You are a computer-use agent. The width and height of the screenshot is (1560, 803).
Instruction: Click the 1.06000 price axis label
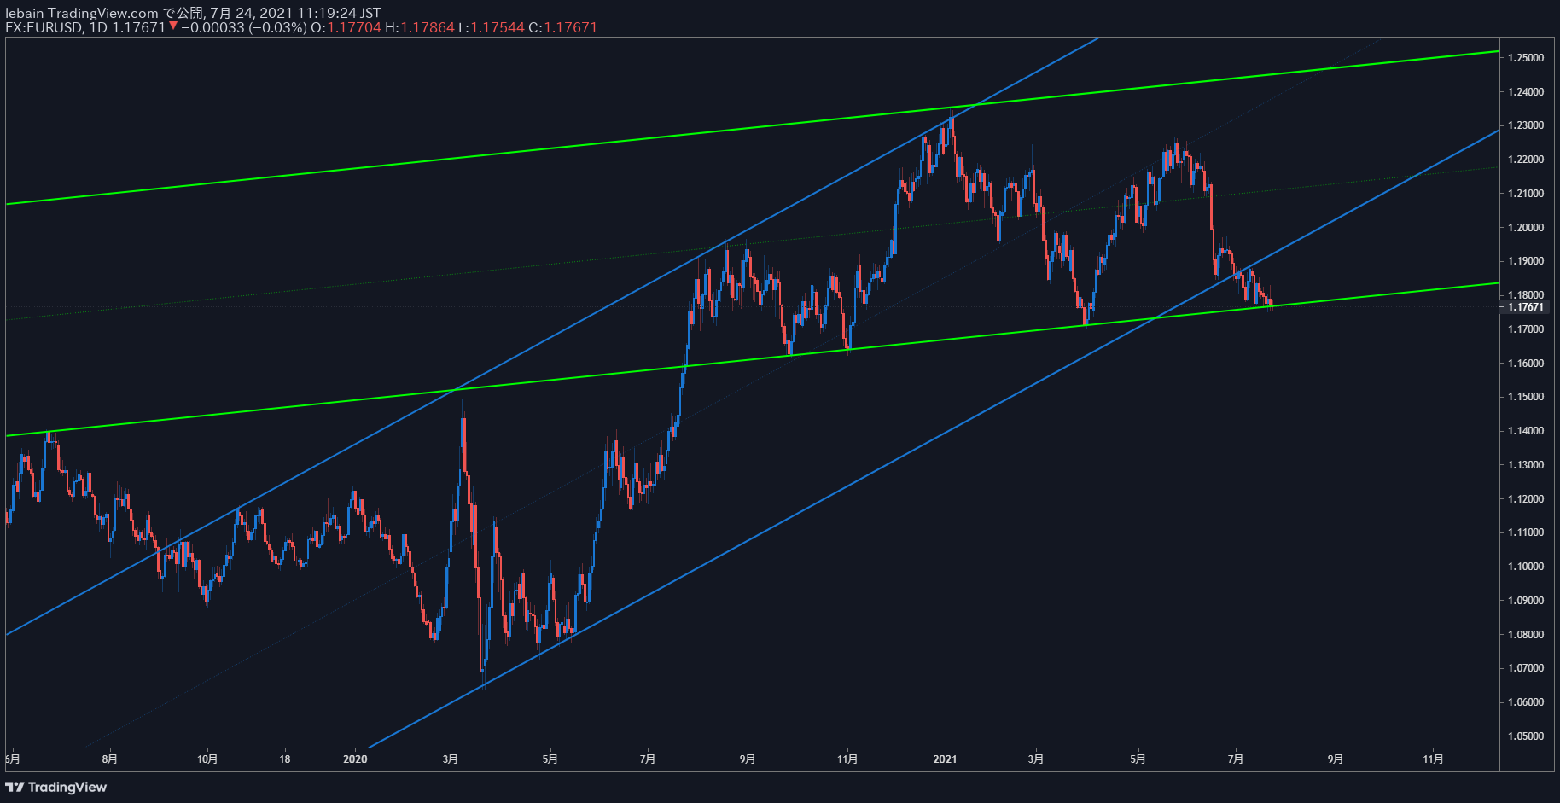[1526, 702]
